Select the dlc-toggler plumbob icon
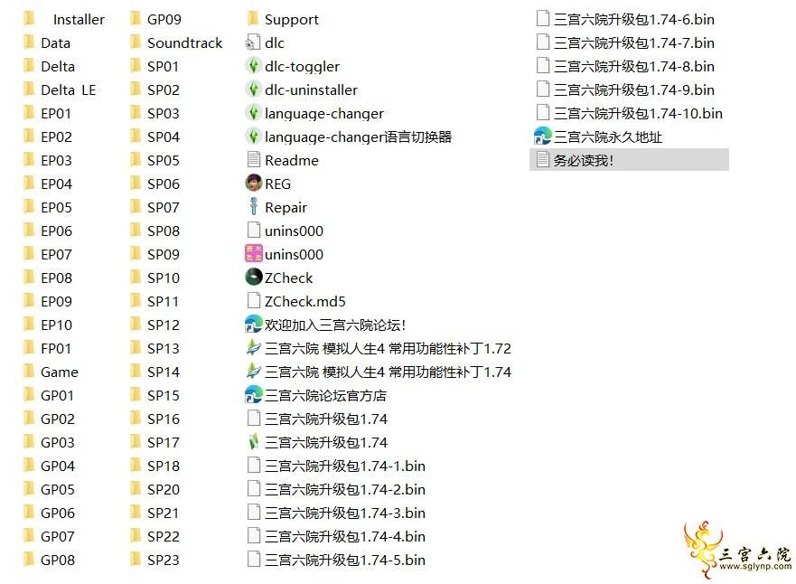The image size is (796, 584). [x=253, y=66]
